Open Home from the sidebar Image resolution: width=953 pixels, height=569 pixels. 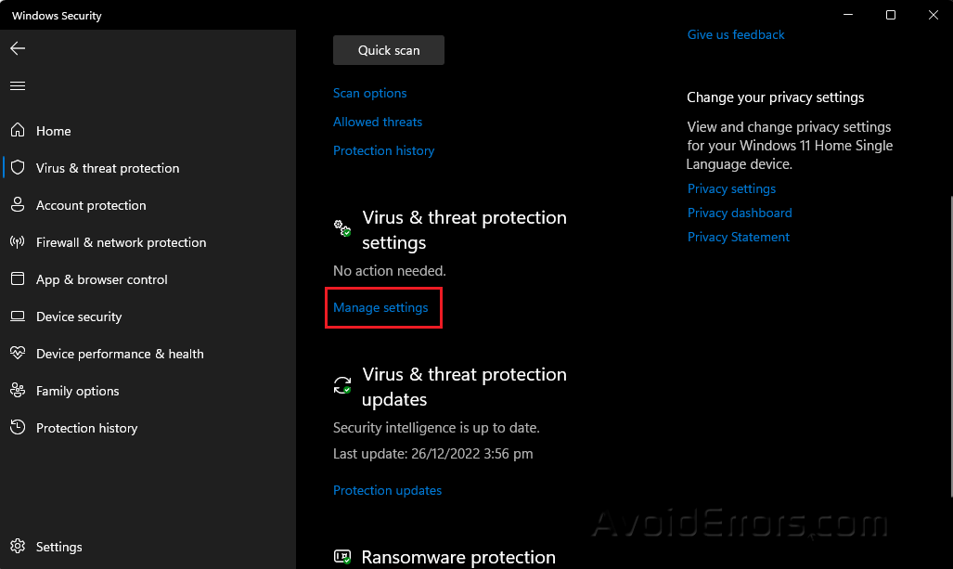pyautogui.click(x=53, y=131)
